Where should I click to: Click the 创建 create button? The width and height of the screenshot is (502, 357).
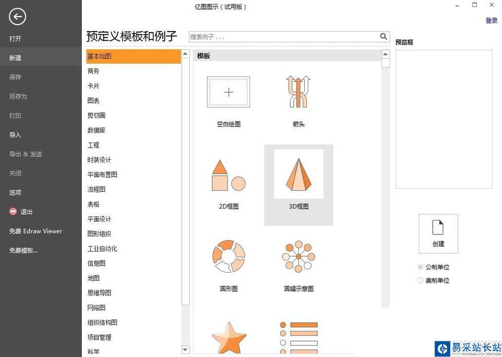coord(438,233)
